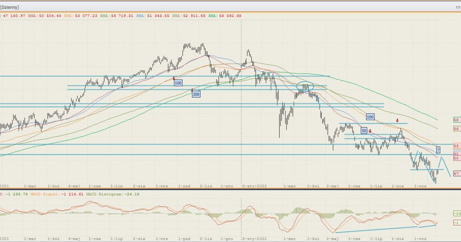This screenshot has width=461, height=242.
Task: Click the (Dzienny) interval title
Action: click(10, 7)
